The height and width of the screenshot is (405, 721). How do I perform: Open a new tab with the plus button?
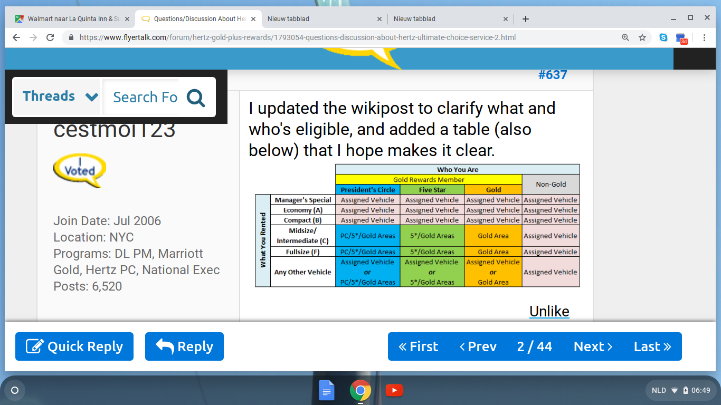(525, 19)
